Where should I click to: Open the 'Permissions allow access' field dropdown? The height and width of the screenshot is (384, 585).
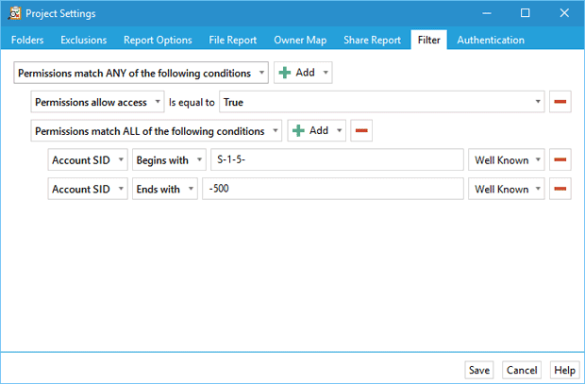(x=97, y=102)
